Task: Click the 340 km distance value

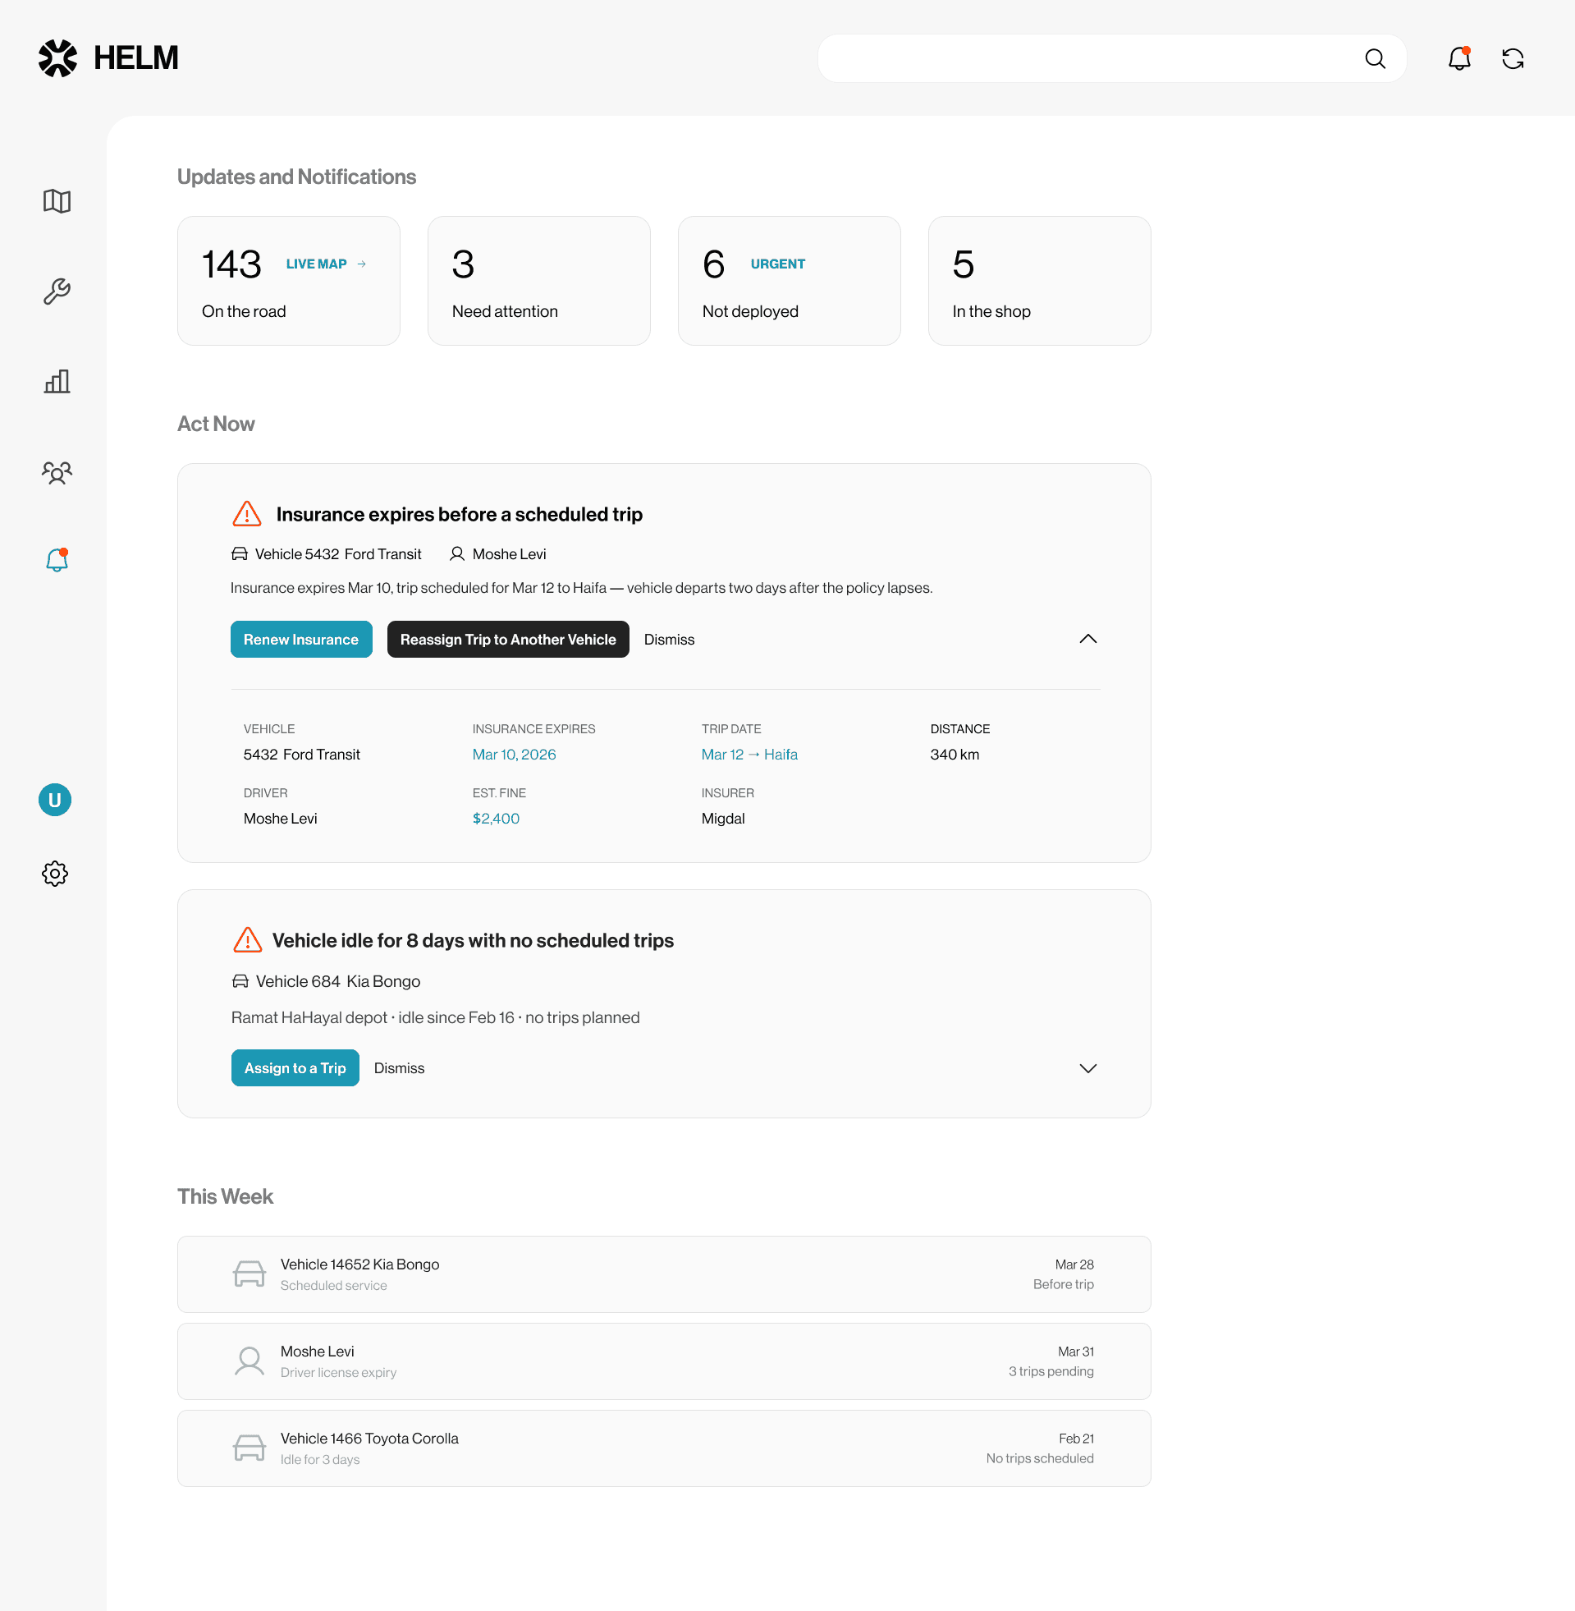Action: coord(955,755)
